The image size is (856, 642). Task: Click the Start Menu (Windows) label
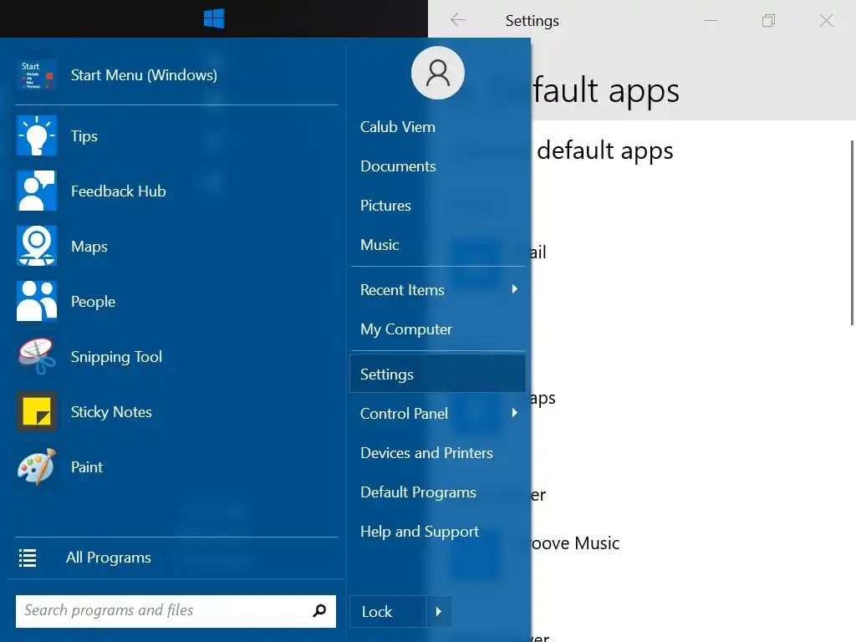144,74
